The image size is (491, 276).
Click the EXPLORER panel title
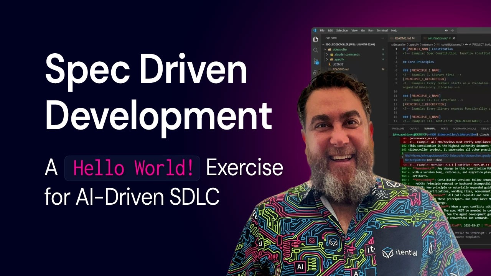[331, 38]
